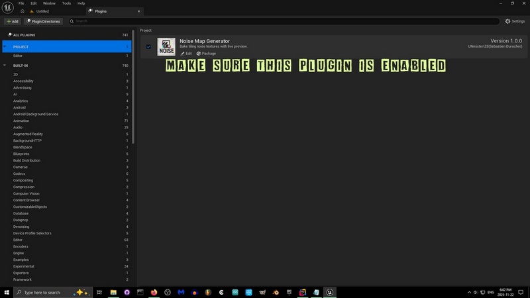Open the Tools menu
The image size is (530, 298).
point(66,3)
